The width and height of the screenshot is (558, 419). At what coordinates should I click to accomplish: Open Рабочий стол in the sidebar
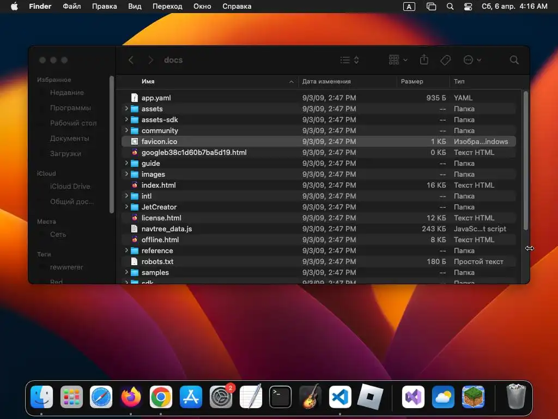(x=73, y=123)
